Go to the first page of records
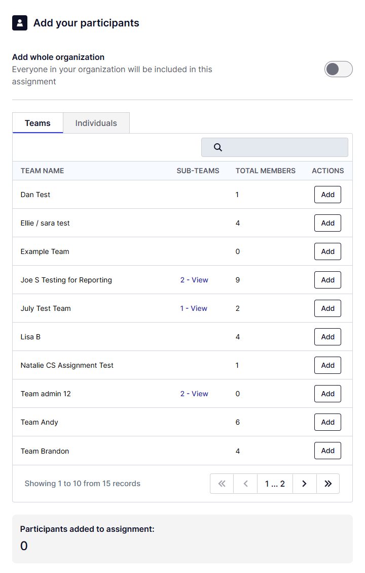Image resolution: width=365 pixels, height=573 pixels. (x=222, y=484)
